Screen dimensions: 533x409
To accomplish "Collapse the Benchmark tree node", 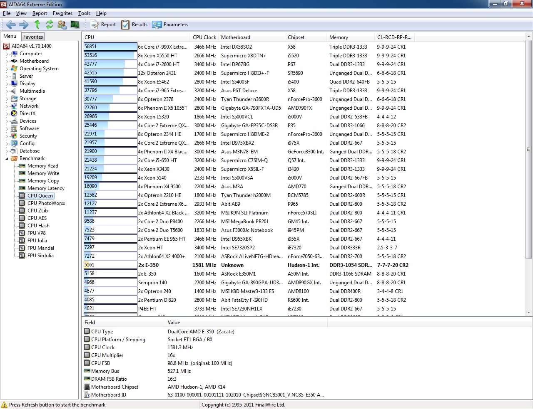I will click(x=7, y=159).
